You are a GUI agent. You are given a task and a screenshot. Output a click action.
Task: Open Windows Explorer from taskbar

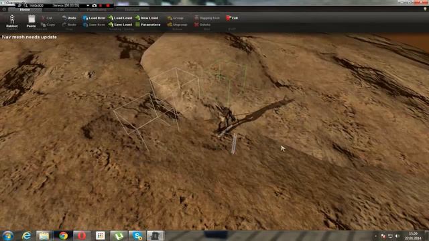(x=44, y=236)
